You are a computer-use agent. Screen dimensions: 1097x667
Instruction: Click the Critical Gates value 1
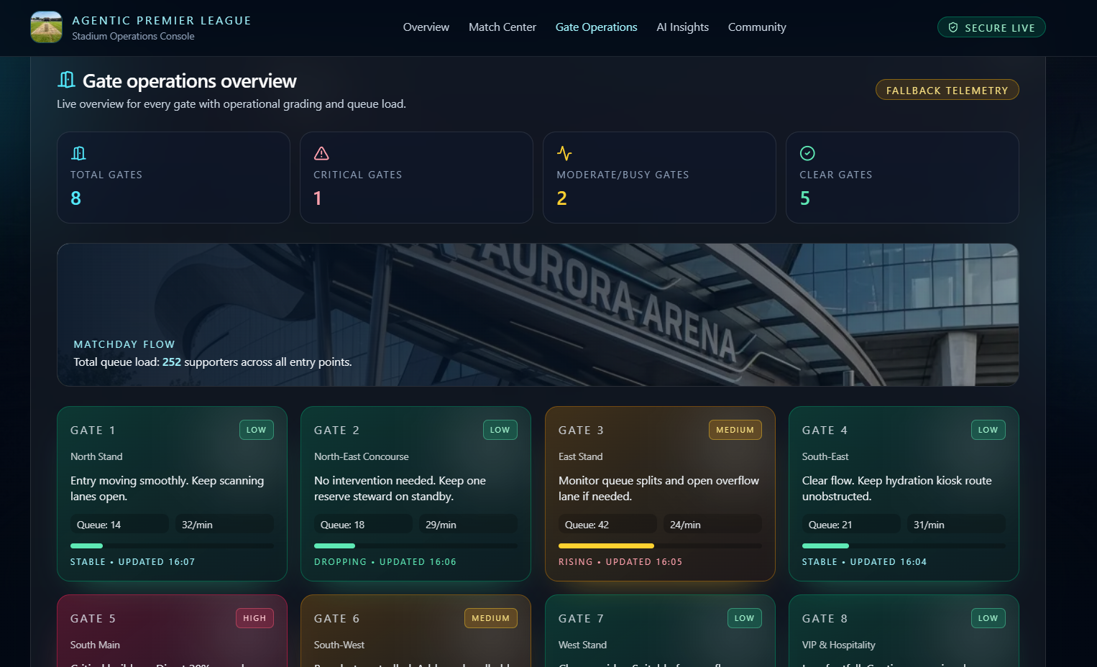[x=318, y=198]
